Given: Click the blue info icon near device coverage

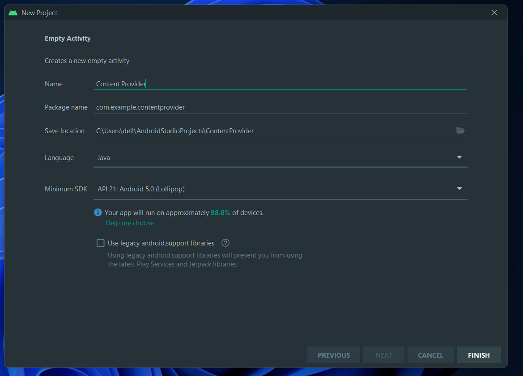Looking at the screenshot, I should 98,212.
